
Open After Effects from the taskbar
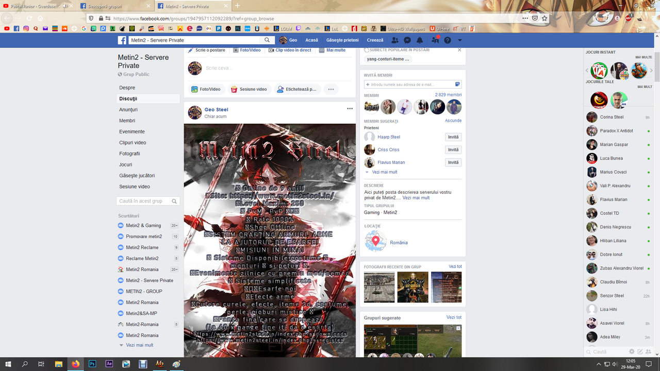(109, 364)
